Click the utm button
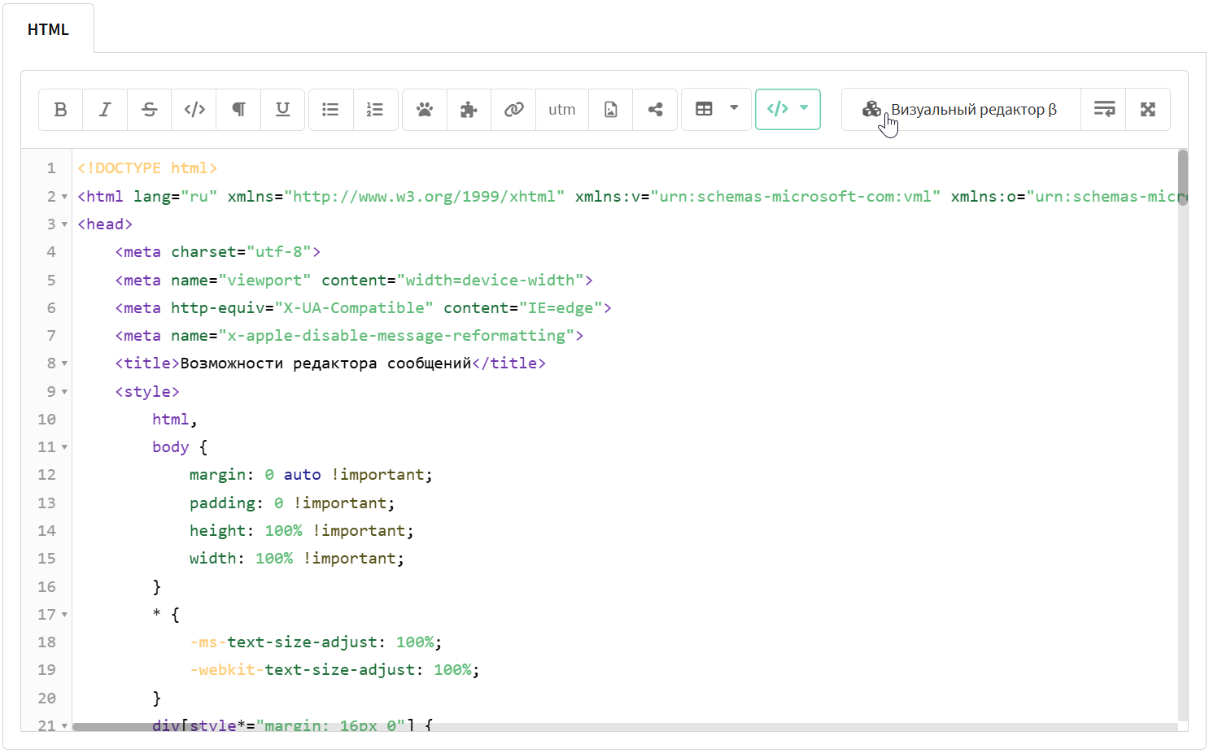 [561, 110]
